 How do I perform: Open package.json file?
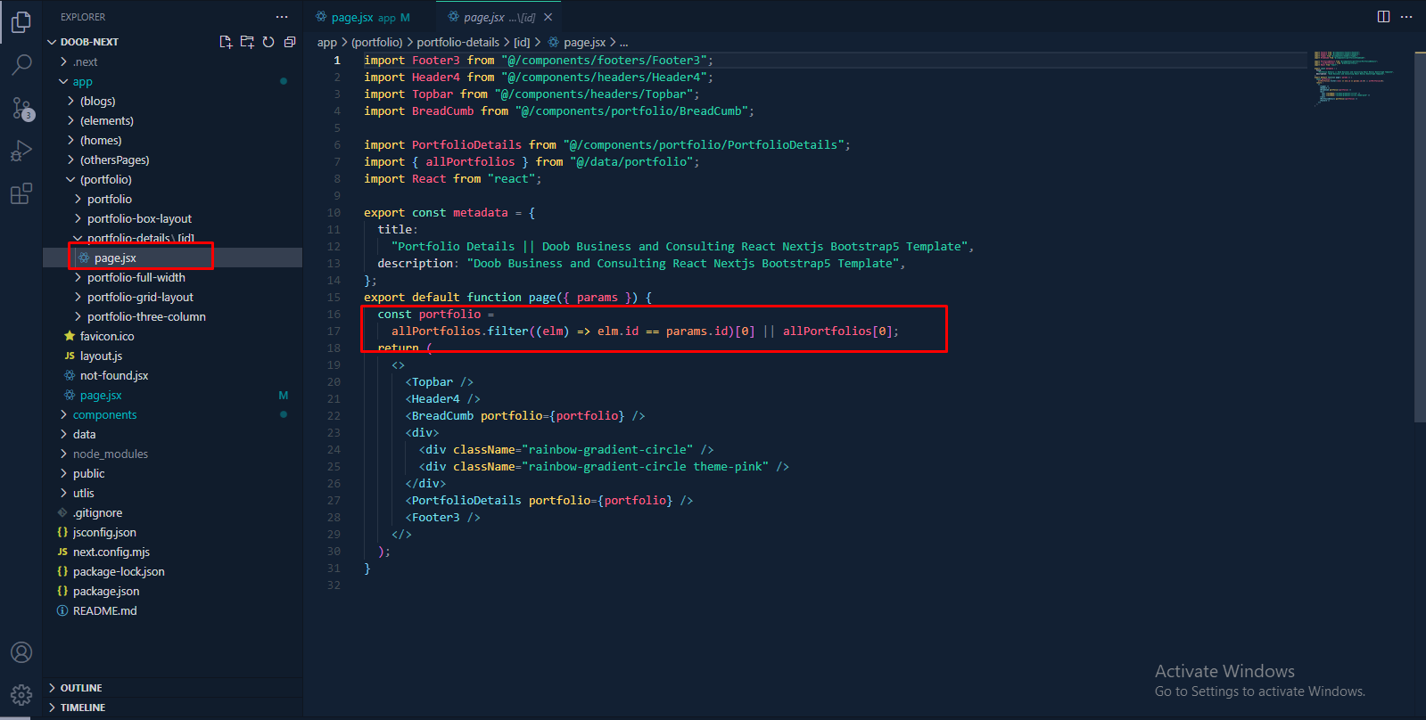[172, 591]
